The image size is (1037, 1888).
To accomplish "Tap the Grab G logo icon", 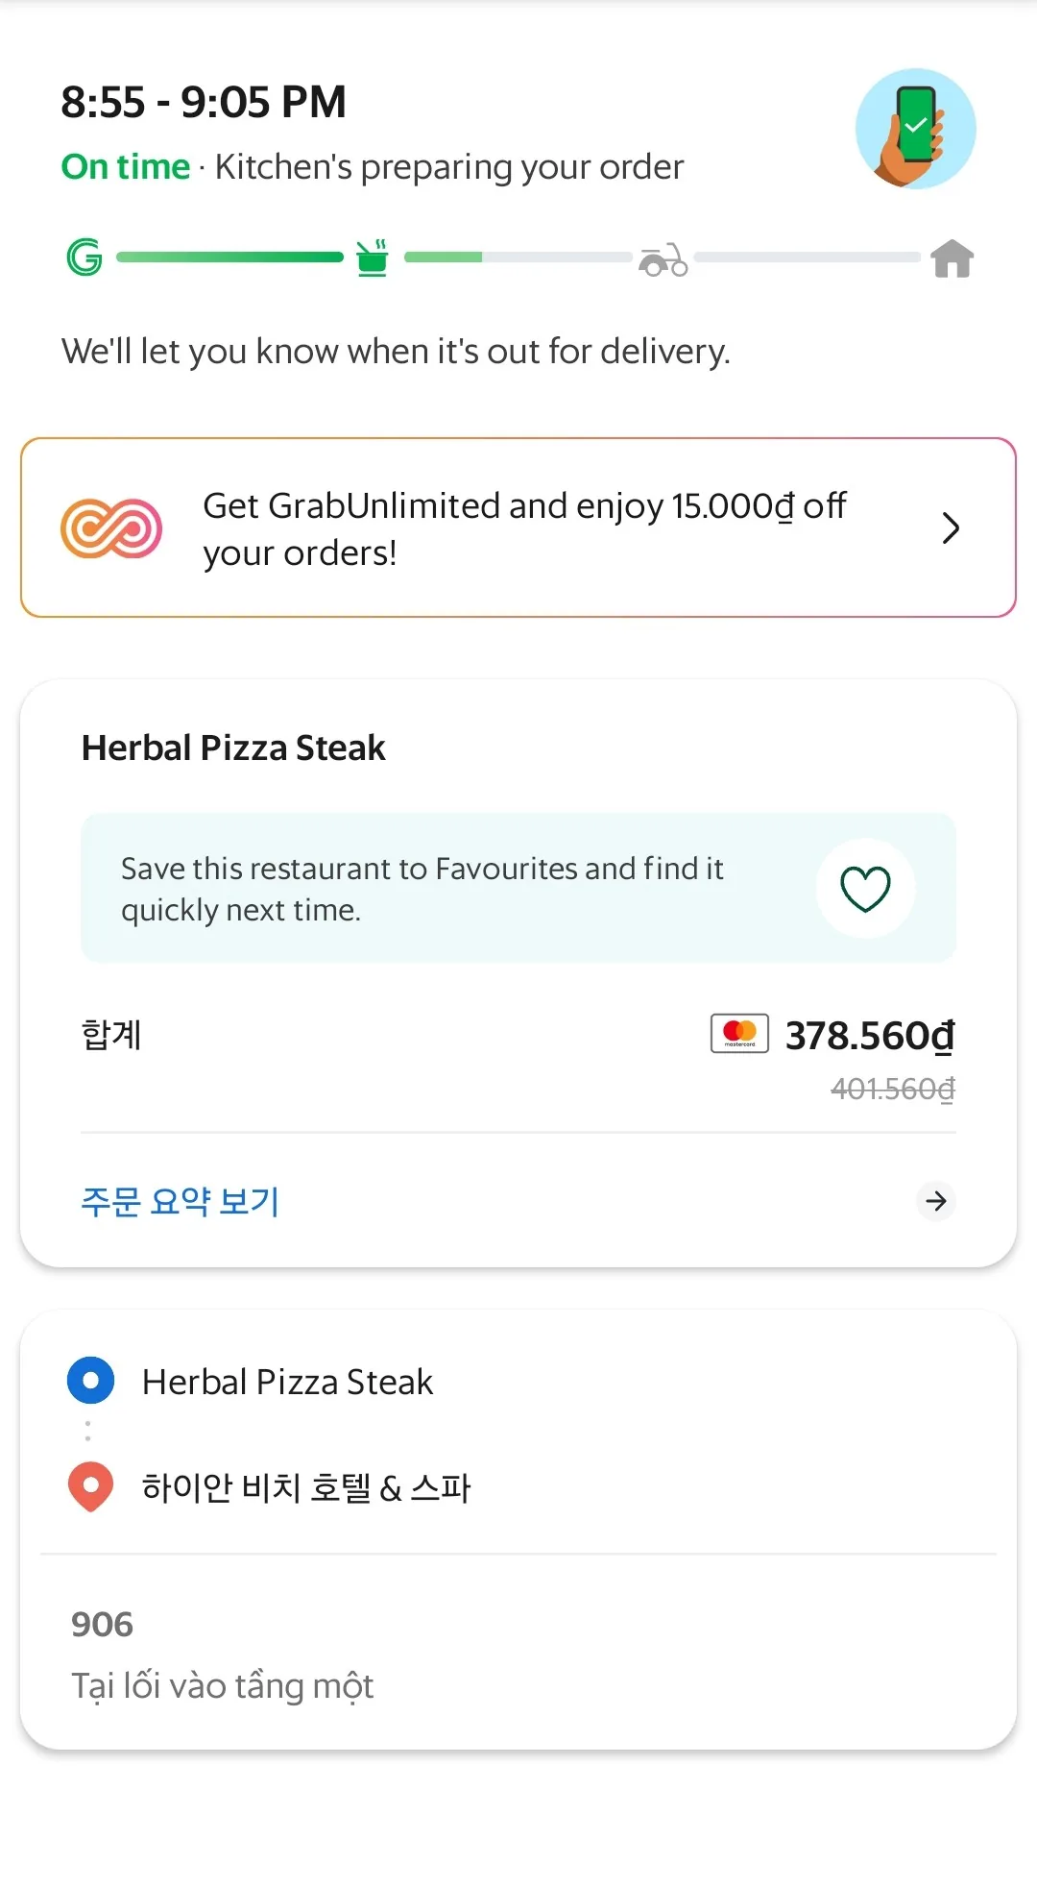I will 84,257.
